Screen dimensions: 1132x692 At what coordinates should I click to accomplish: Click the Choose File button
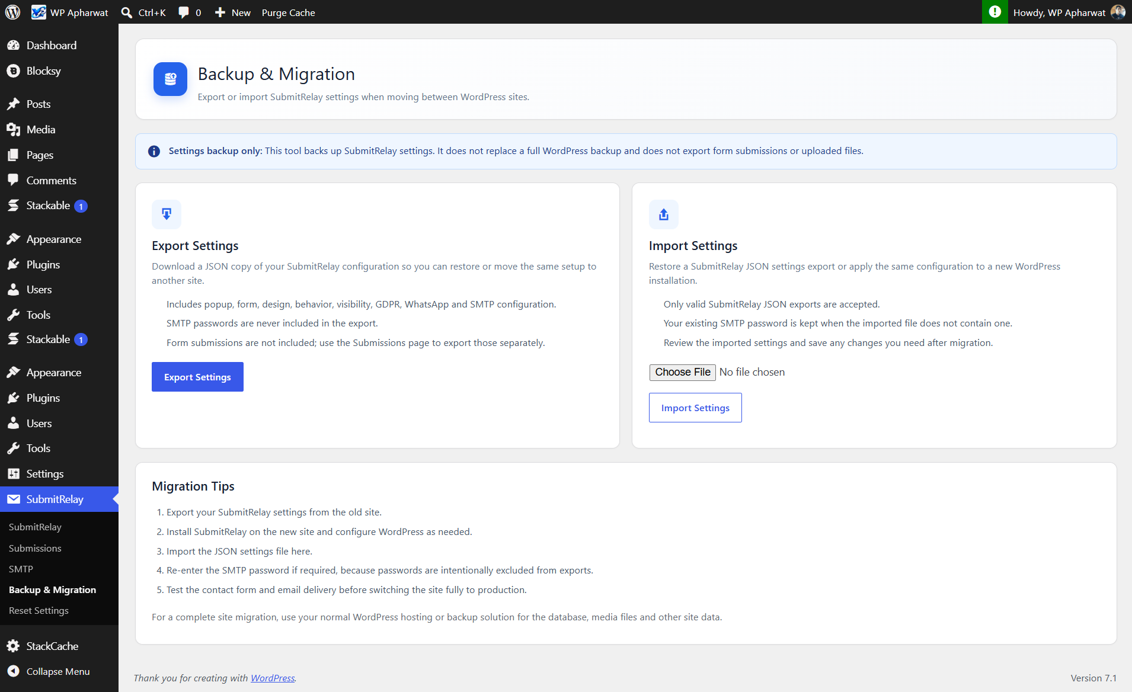pos(683,372)
